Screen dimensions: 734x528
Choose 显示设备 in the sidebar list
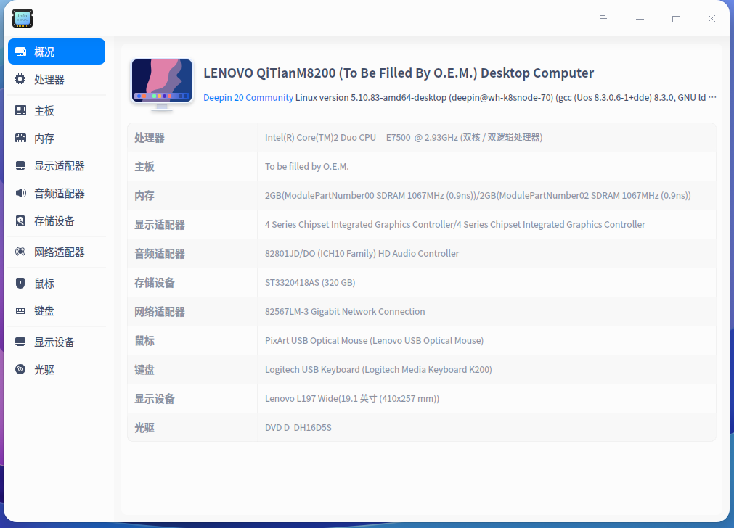coord(57,342)
